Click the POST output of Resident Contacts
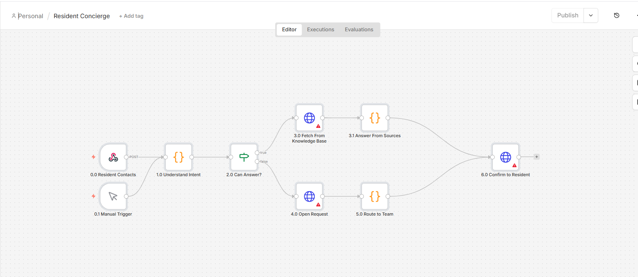The image size is (638, 277). click(x=126, y=157)
